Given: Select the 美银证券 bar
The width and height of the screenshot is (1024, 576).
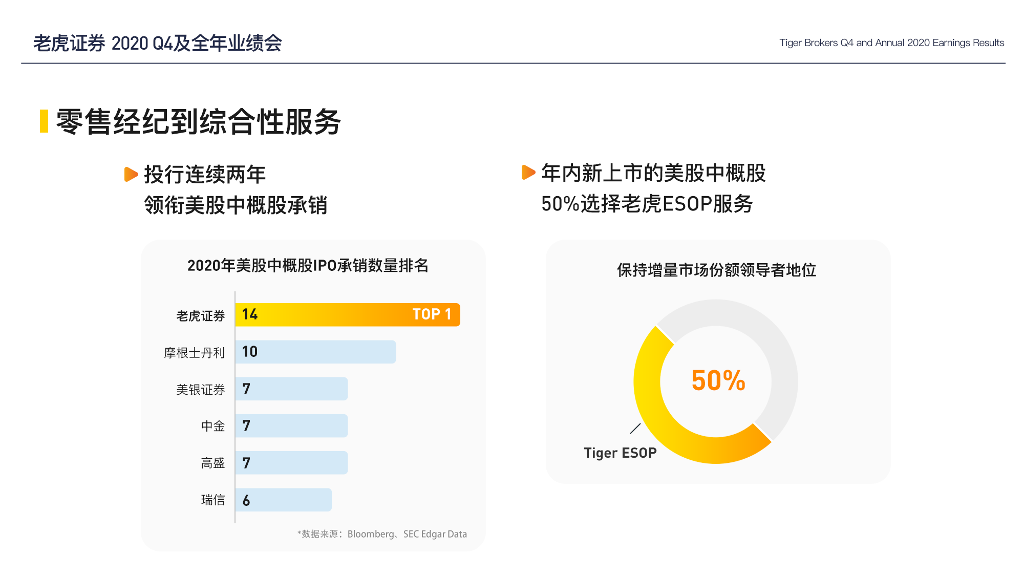Looking at the screenshot, I should click(291, 389).
